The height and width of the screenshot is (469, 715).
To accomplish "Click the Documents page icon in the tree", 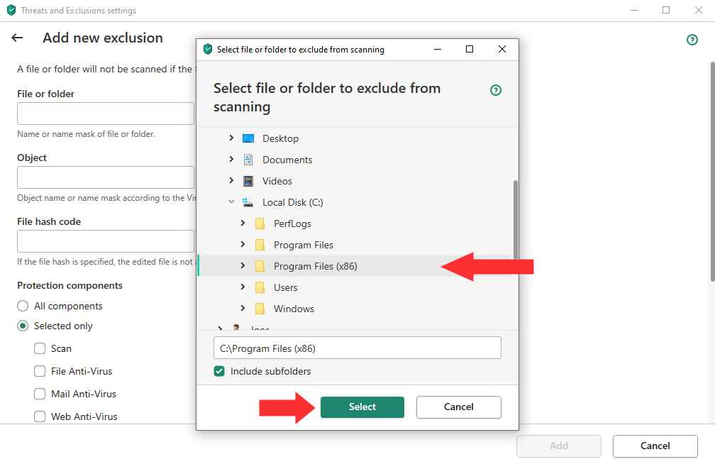I will 248,160.
